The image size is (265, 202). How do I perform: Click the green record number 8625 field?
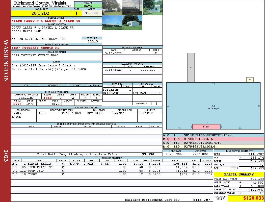click(88, 6)
